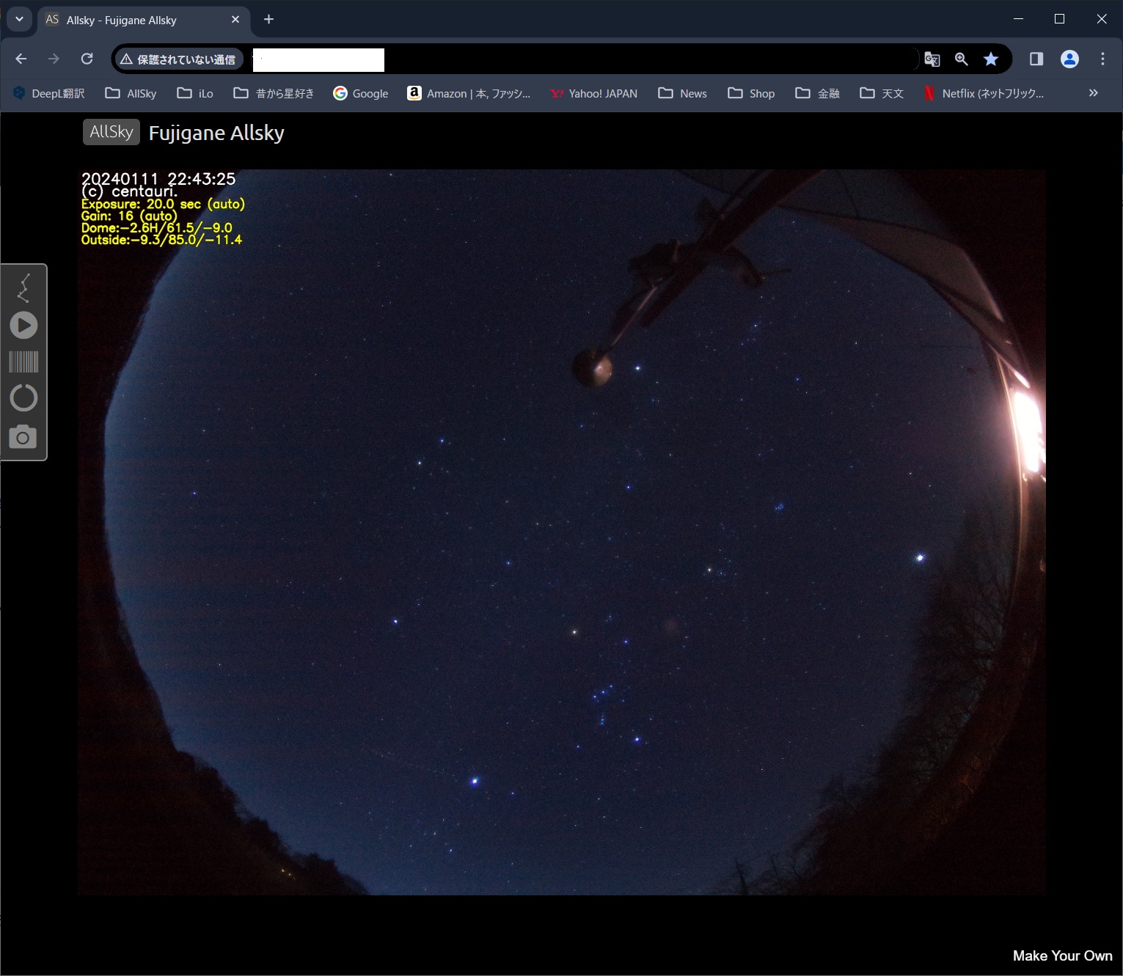Open the News bookmarks folder

(682, 93)
